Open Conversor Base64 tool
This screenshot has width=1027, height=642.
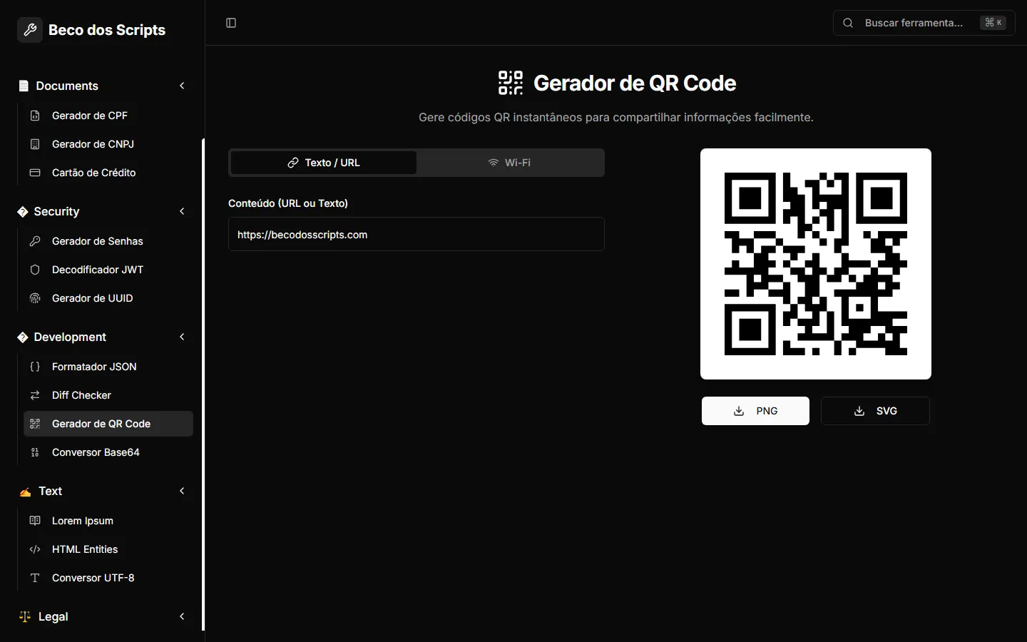tap(108, 452)
